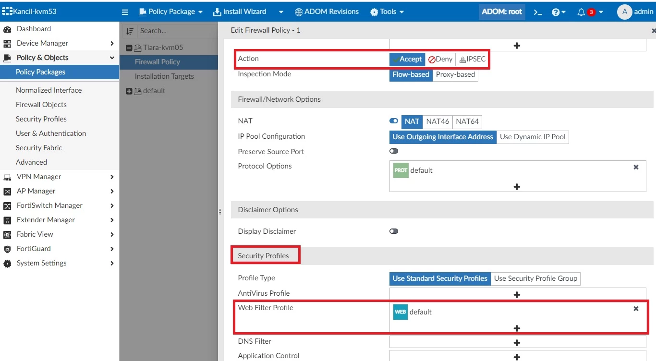Set Action to Deny
Viewport: 656px width, 361px height.
coord(440,59)
